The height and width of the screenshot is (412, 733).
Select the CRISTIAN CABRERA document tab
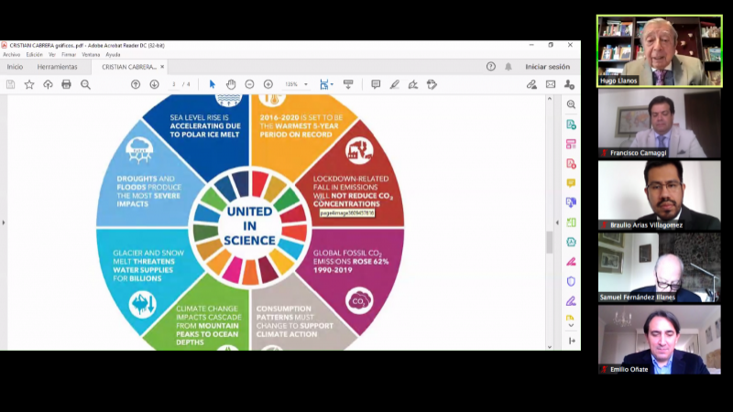coord(129,67)
